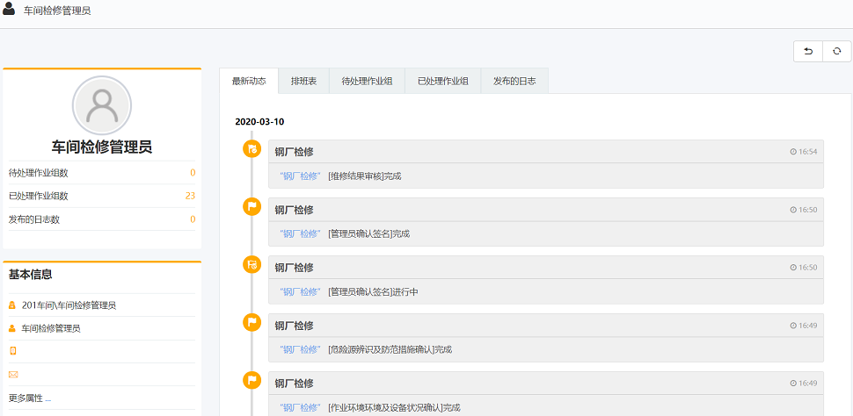The height and width of the screenshot is (416, 853).
Task: Click the user avatar picture
Action: click(x=102, y=105)
